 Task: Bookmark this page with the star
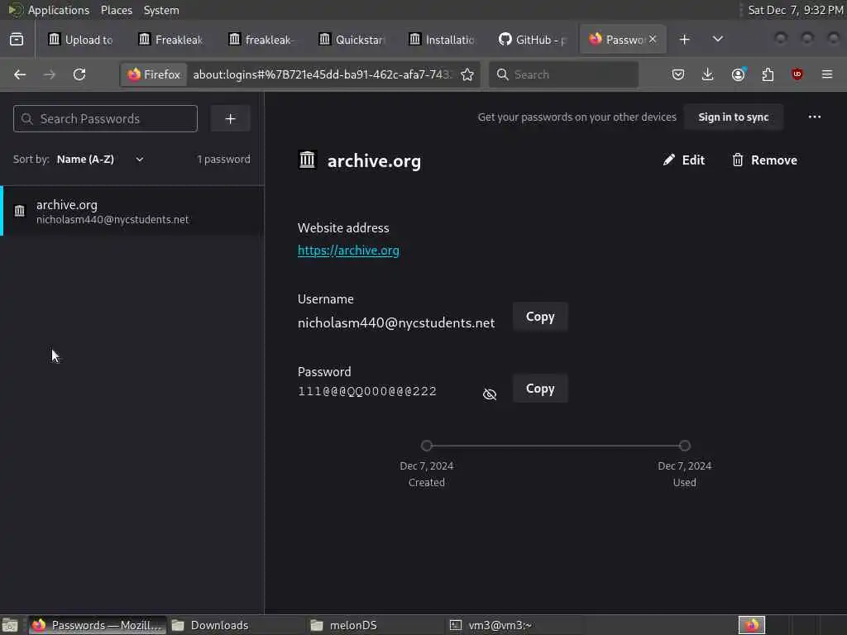467,74
